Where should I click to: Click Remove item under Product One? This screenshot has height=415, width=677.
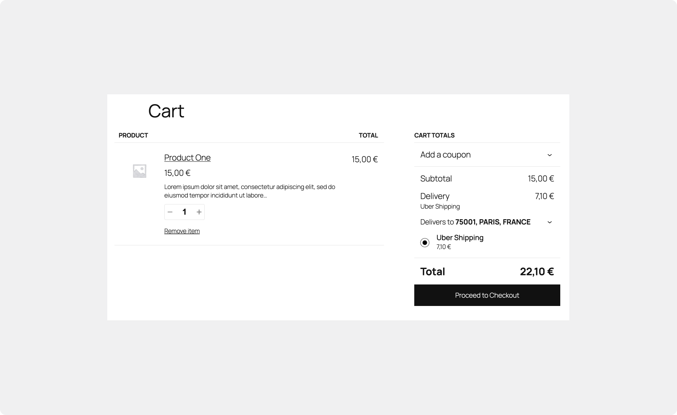tap(182, 231)
